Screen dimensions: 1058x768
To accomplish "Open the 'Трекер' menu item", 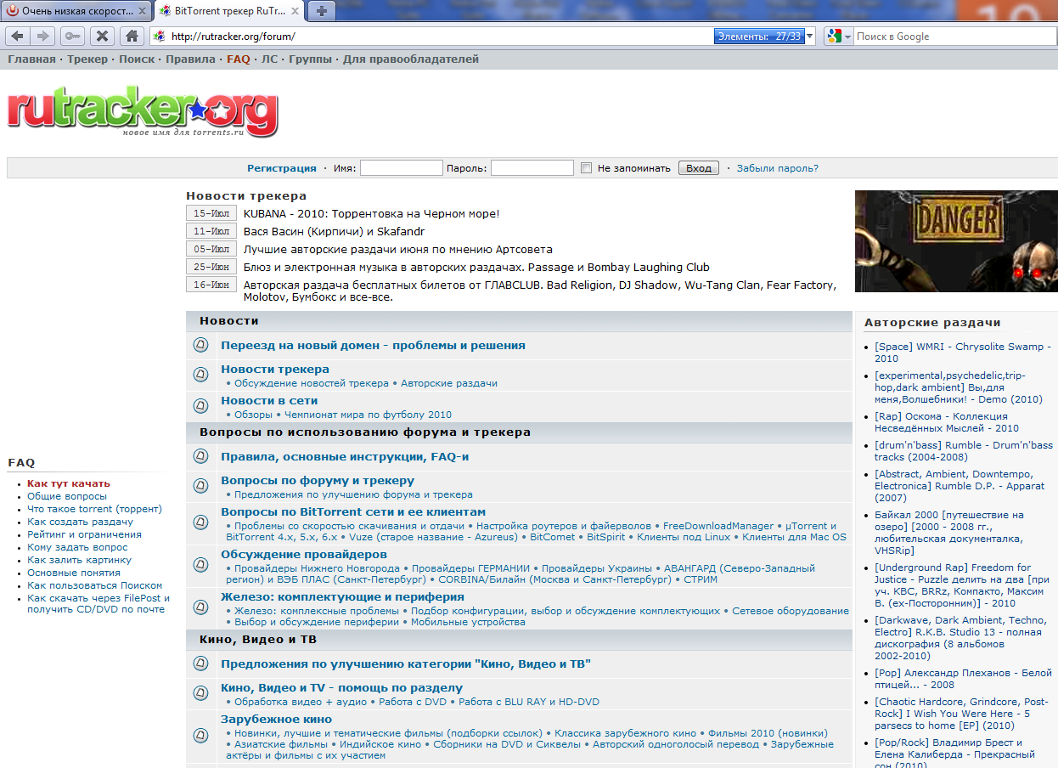I will [x=87, y=59].
